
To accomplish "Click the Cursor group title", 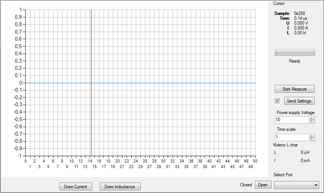I will pyautogui.click(x=279, y=3).
